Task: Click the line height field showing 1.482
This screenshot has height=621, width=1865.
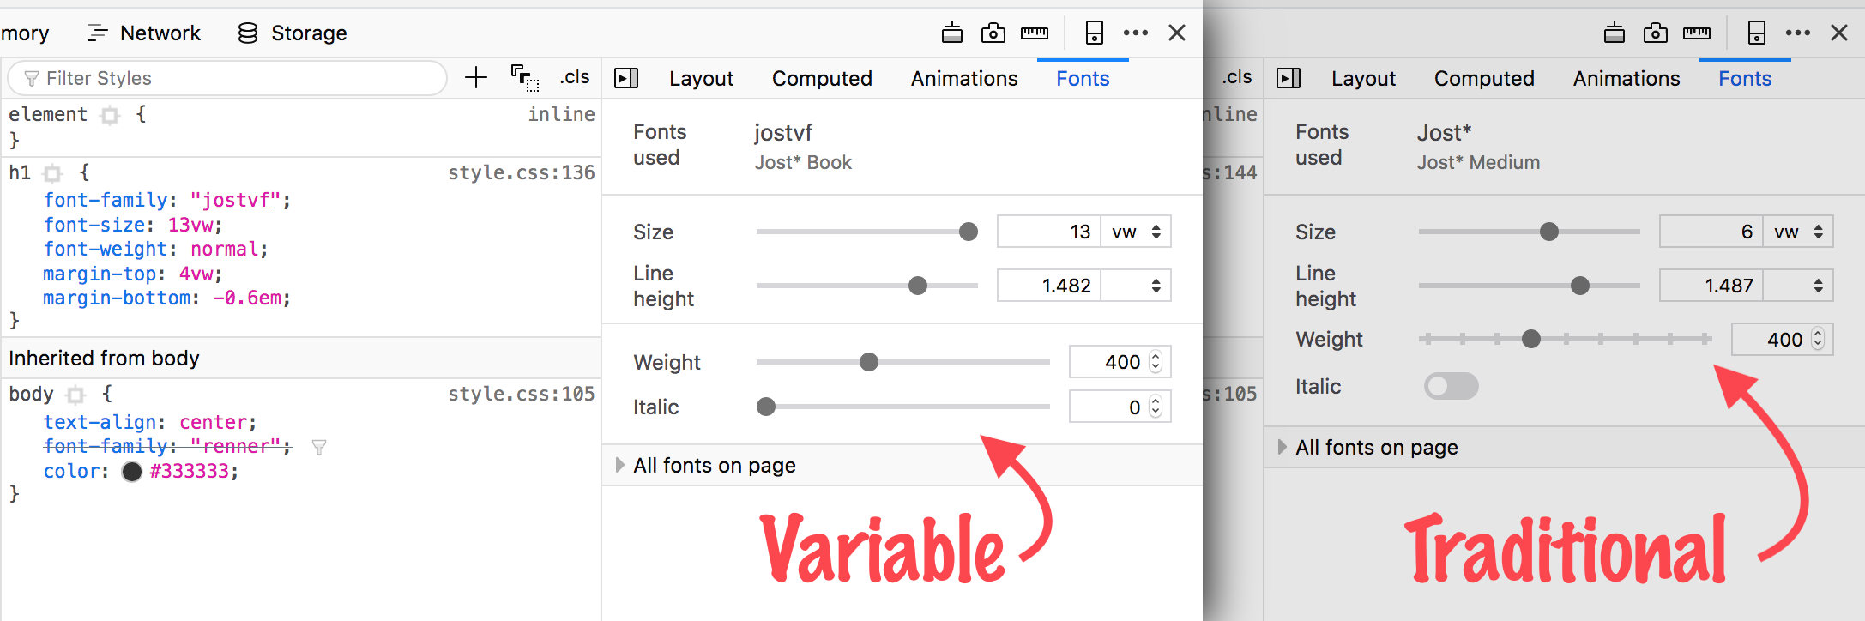Action: [x=1049, y=286]
